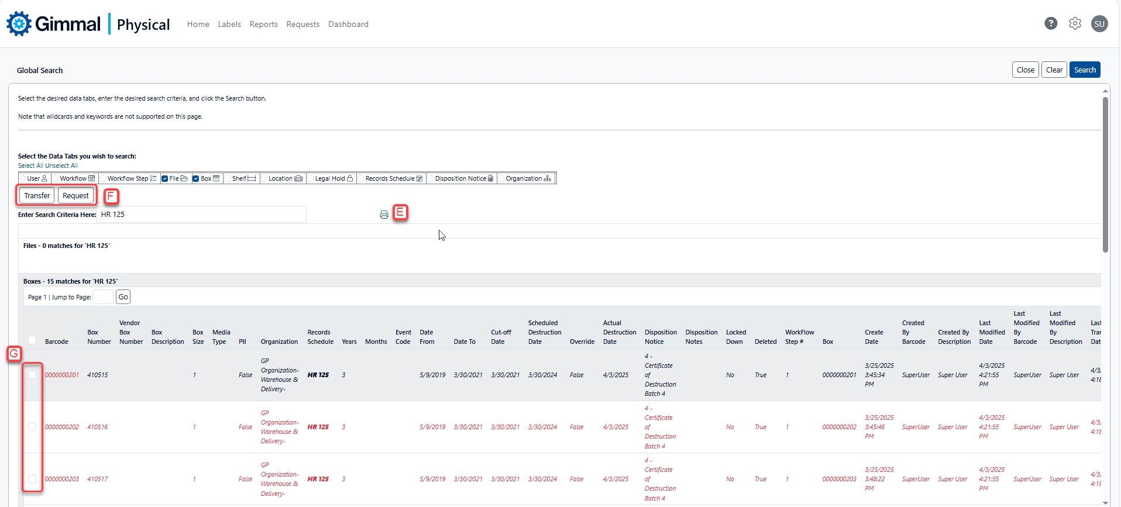Open the SU user avatar menu
Image resolution: width=1121 pixels, height=507 pixels.
point(1099,23)
